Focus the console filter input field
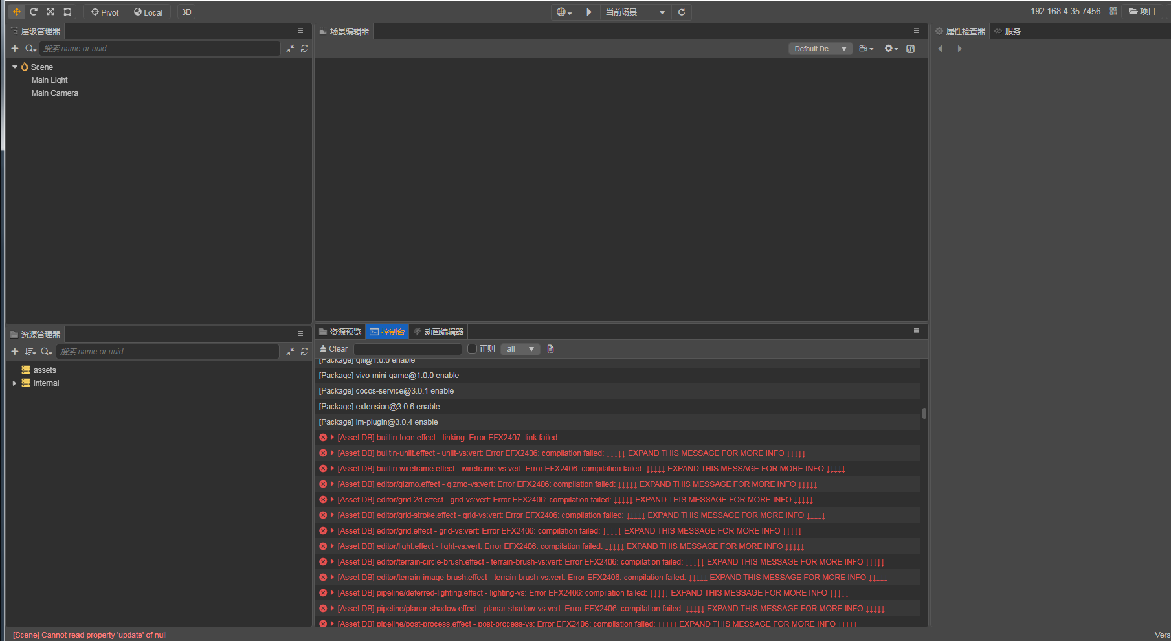This screenshot has height=641, width=1171. tap(408, 349)
